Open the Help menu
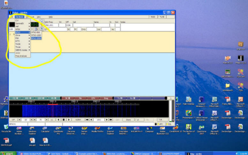 click(x=51, y=17)
